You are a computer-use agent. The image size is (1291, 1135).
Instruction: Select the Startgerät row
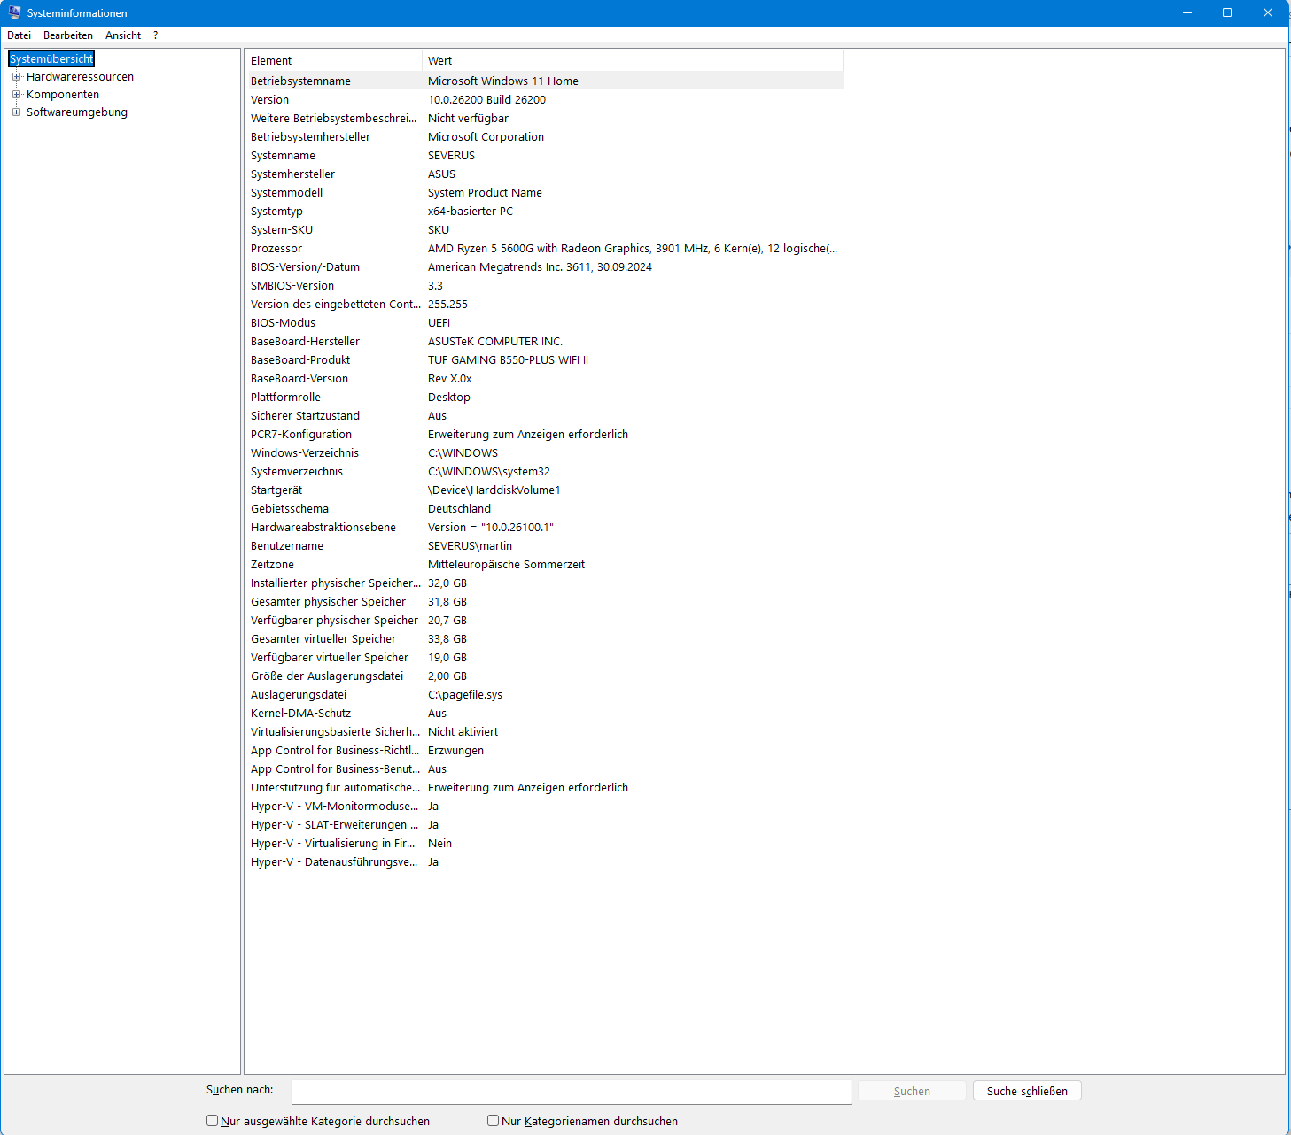pos(544,490)
